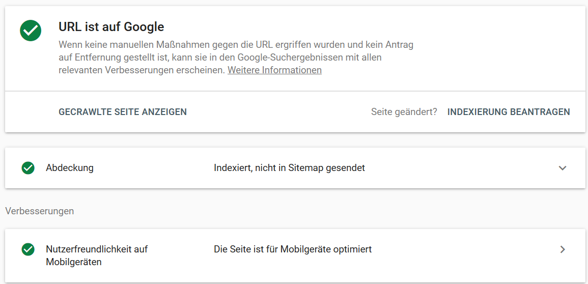Click the Seite geändert? prompt text
Image resolution: width=588 pixels, height=284 pixels.
tap(404, 111)
